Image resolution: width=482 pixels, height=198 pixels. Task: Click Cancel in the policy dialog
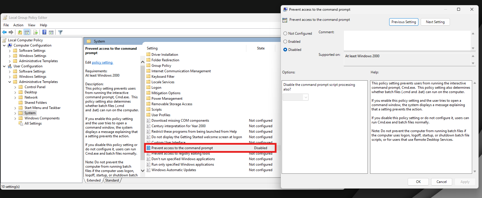click(442, 182)
